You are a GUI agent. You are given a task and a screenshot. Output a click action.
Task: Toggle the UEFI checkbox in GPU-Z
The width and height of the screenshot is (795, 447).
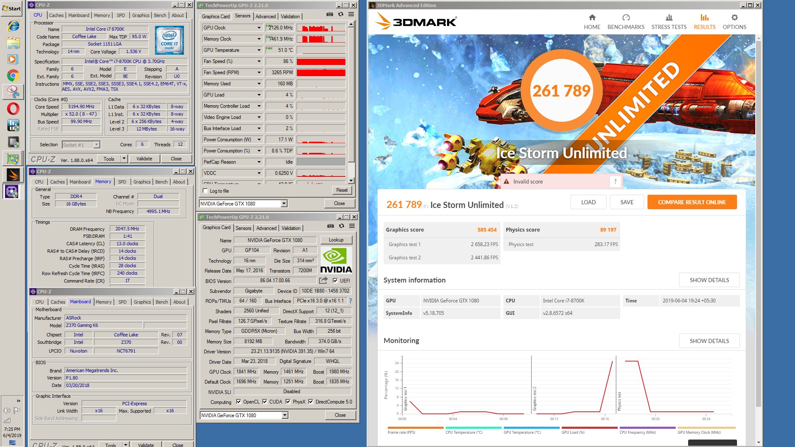click(335, 280)
